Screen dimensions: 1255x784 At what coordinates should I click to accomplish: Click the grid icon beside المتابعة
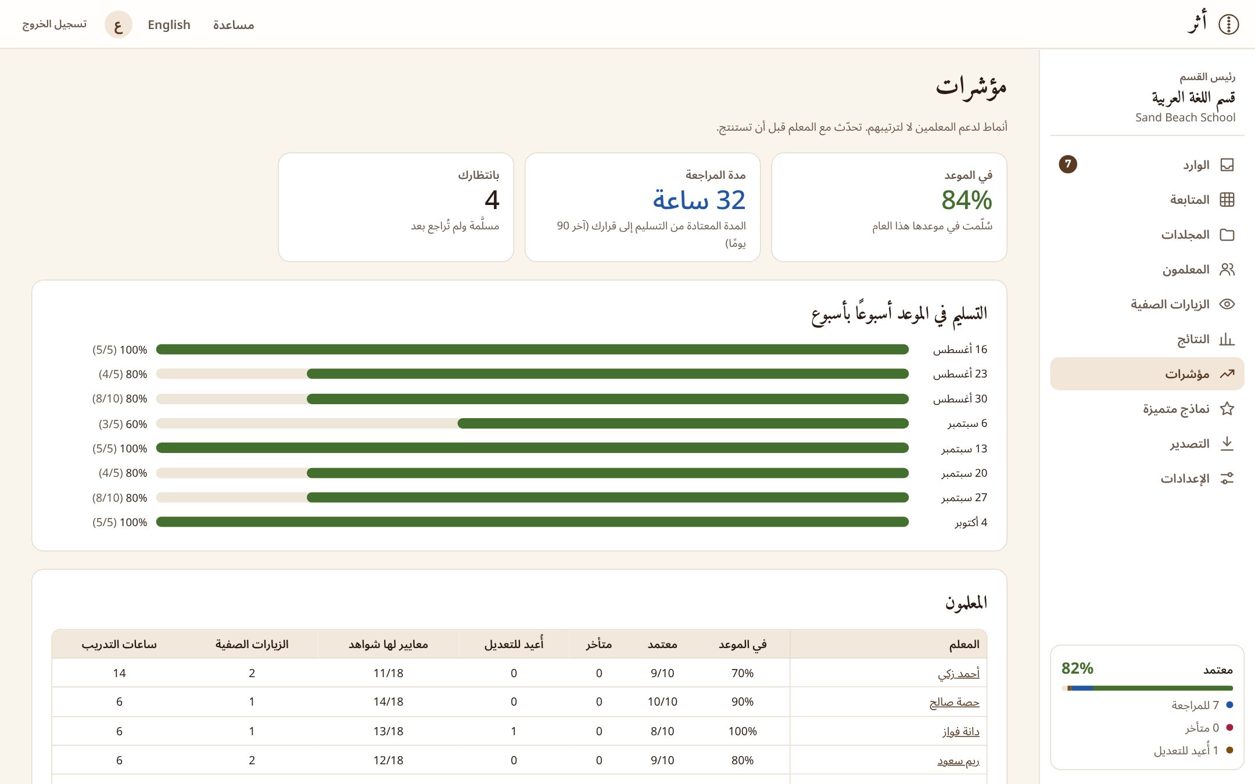(1227, 200)
